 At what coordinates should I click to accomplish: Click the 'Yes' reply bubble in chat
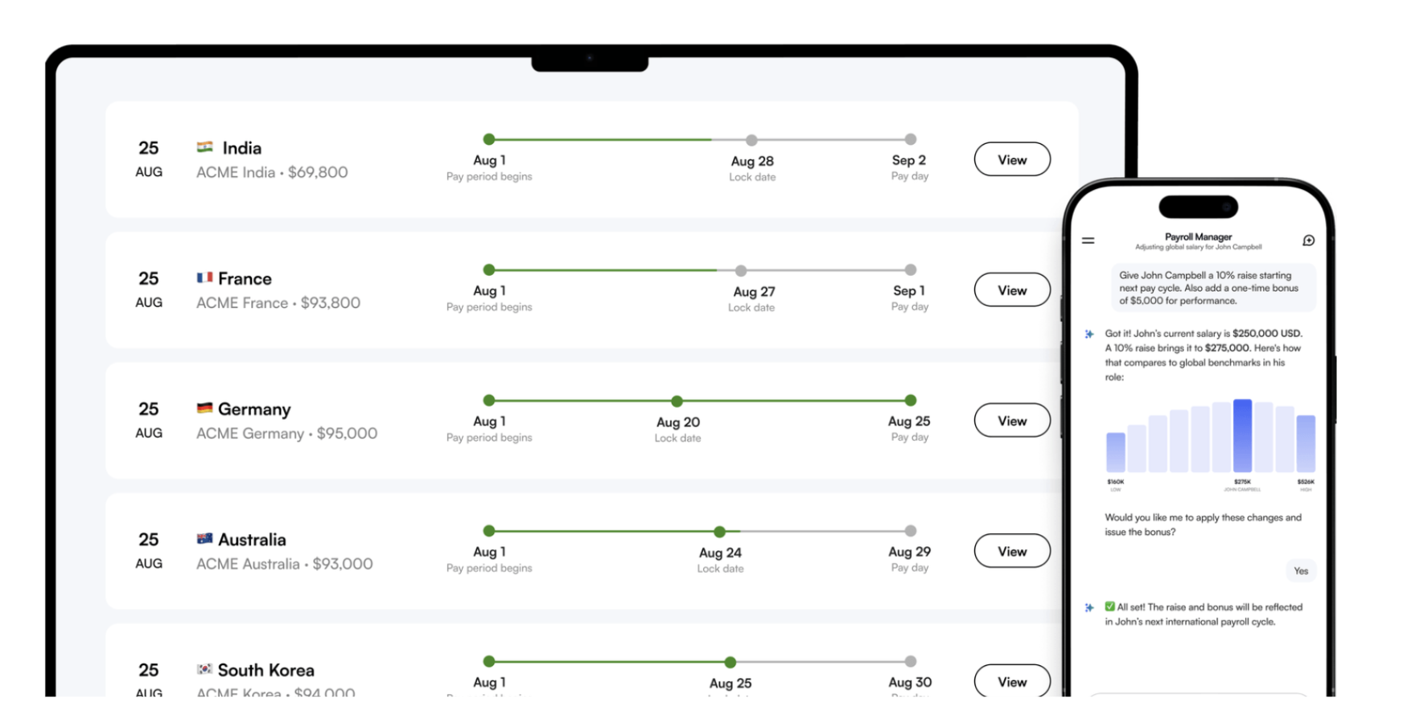click(x=1300, y=571)
